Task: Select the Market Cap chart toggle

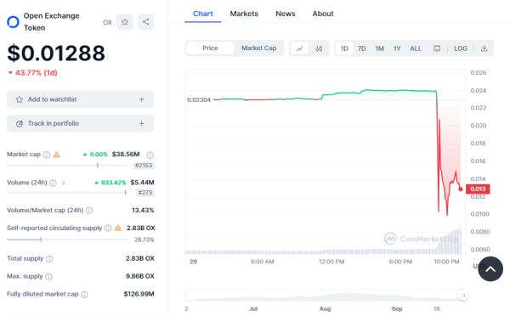Action: [x=259, y=48]
